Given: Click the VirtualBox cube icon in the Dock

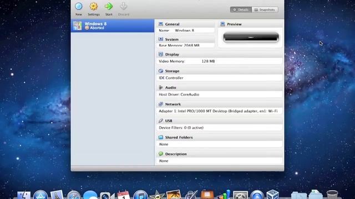Looking at the screenshot, I should pyautogui.click(x=272, y=195).
